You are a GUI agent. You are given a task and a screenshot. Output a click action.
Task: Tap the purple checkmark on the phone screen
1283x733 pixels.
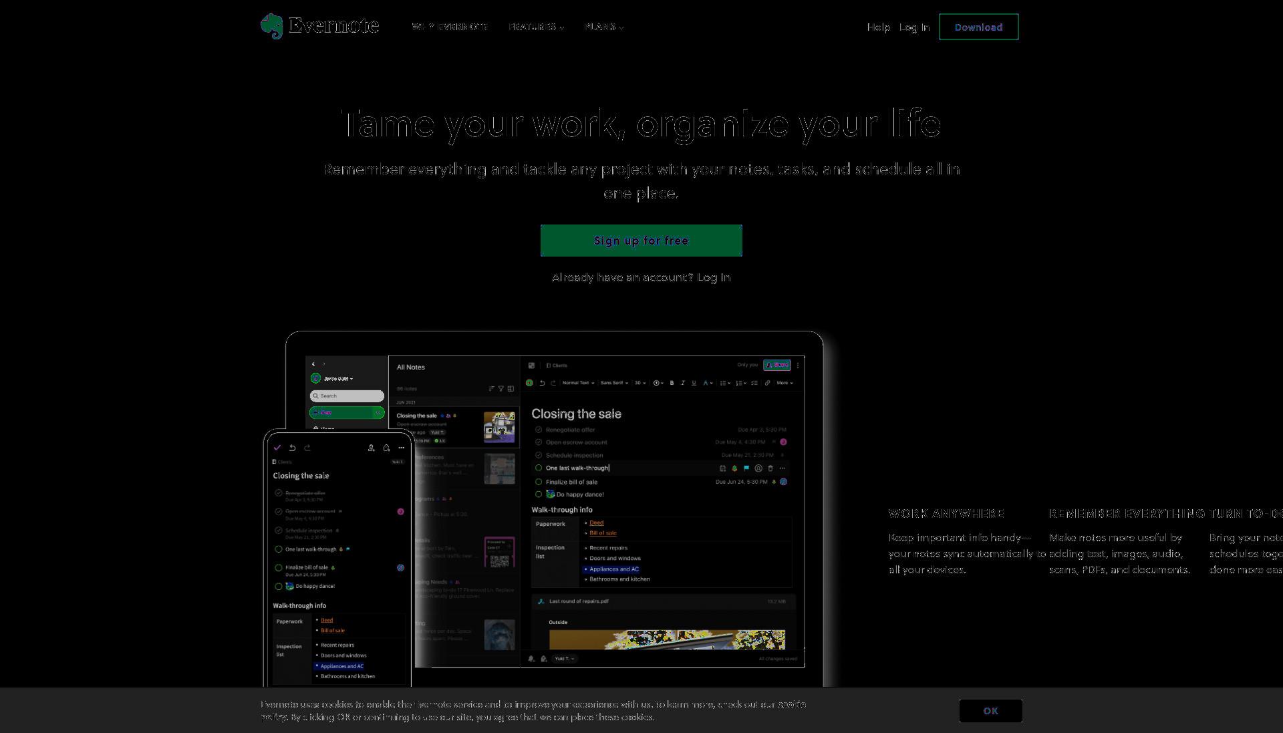277,448
